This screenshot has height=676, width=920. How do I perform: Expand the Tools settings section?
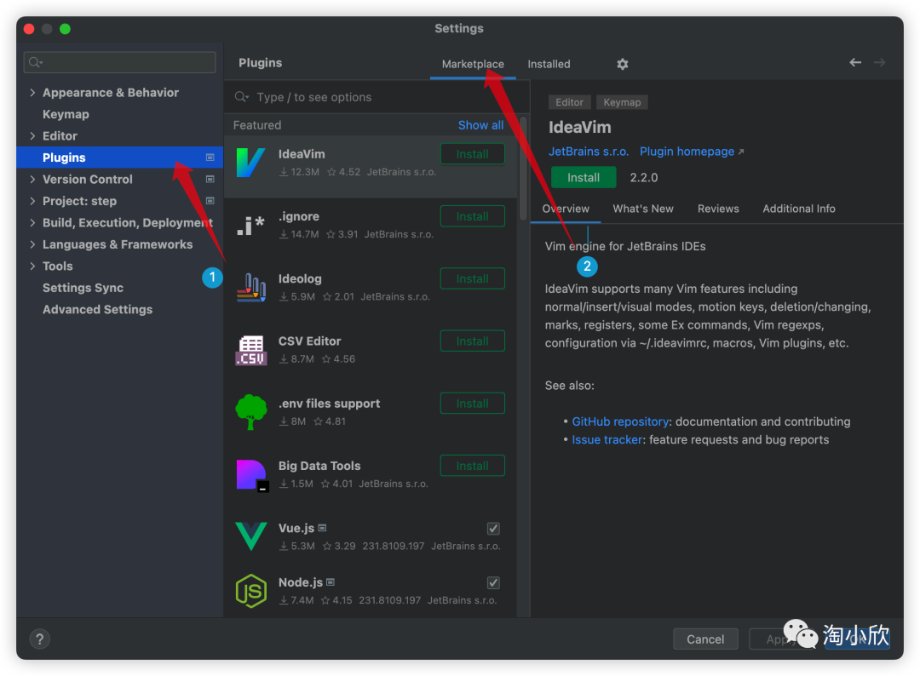[x=32, y=266]
